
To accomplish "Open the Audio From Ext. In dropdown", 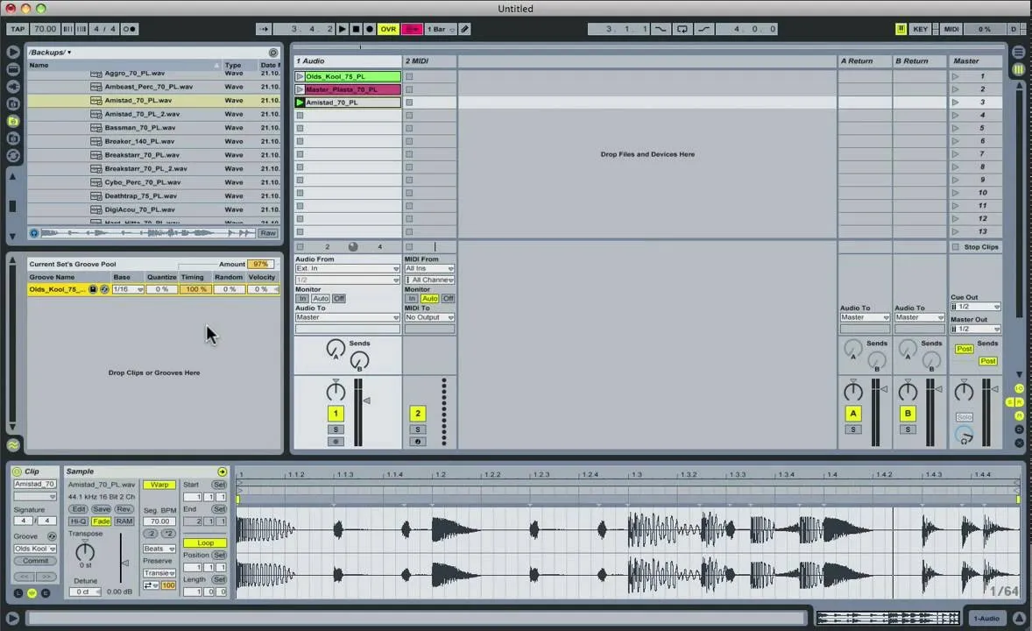I will (x=348, y=269).
